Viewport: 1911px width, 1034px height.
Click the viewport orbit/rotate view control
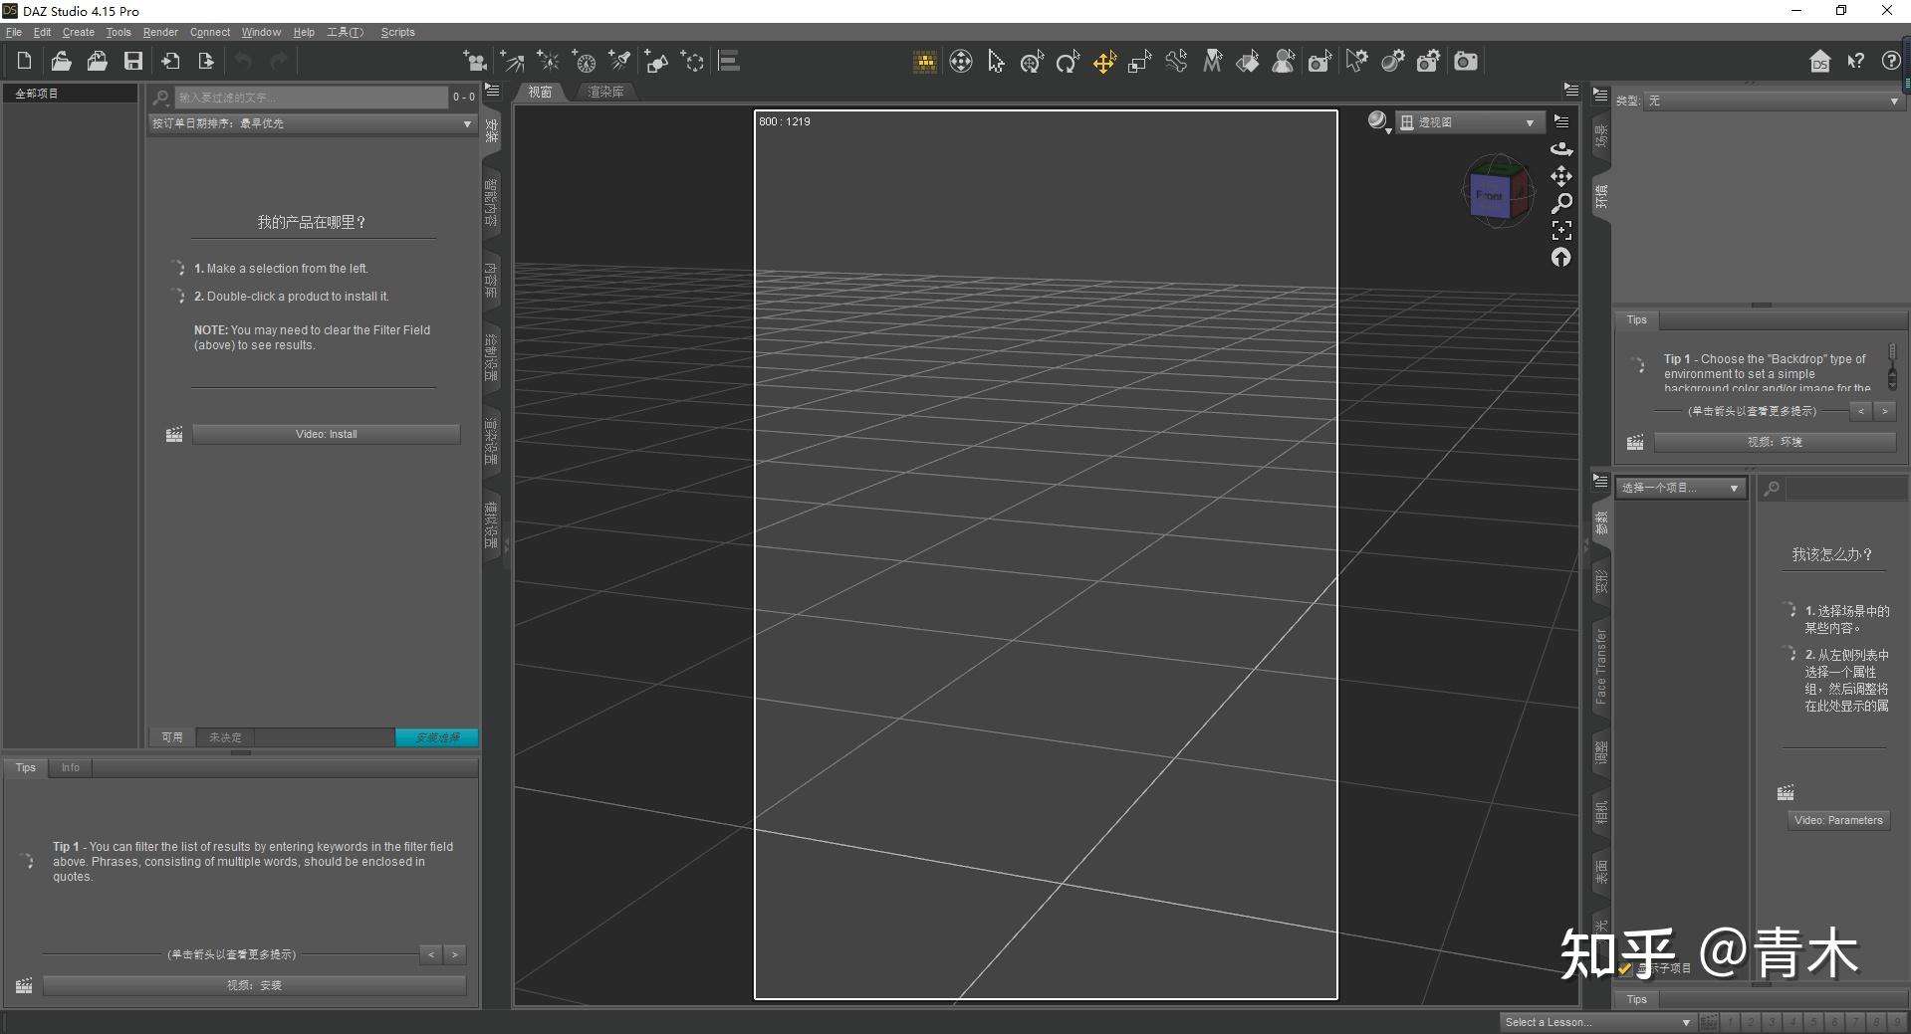[x=1561, y=149]
